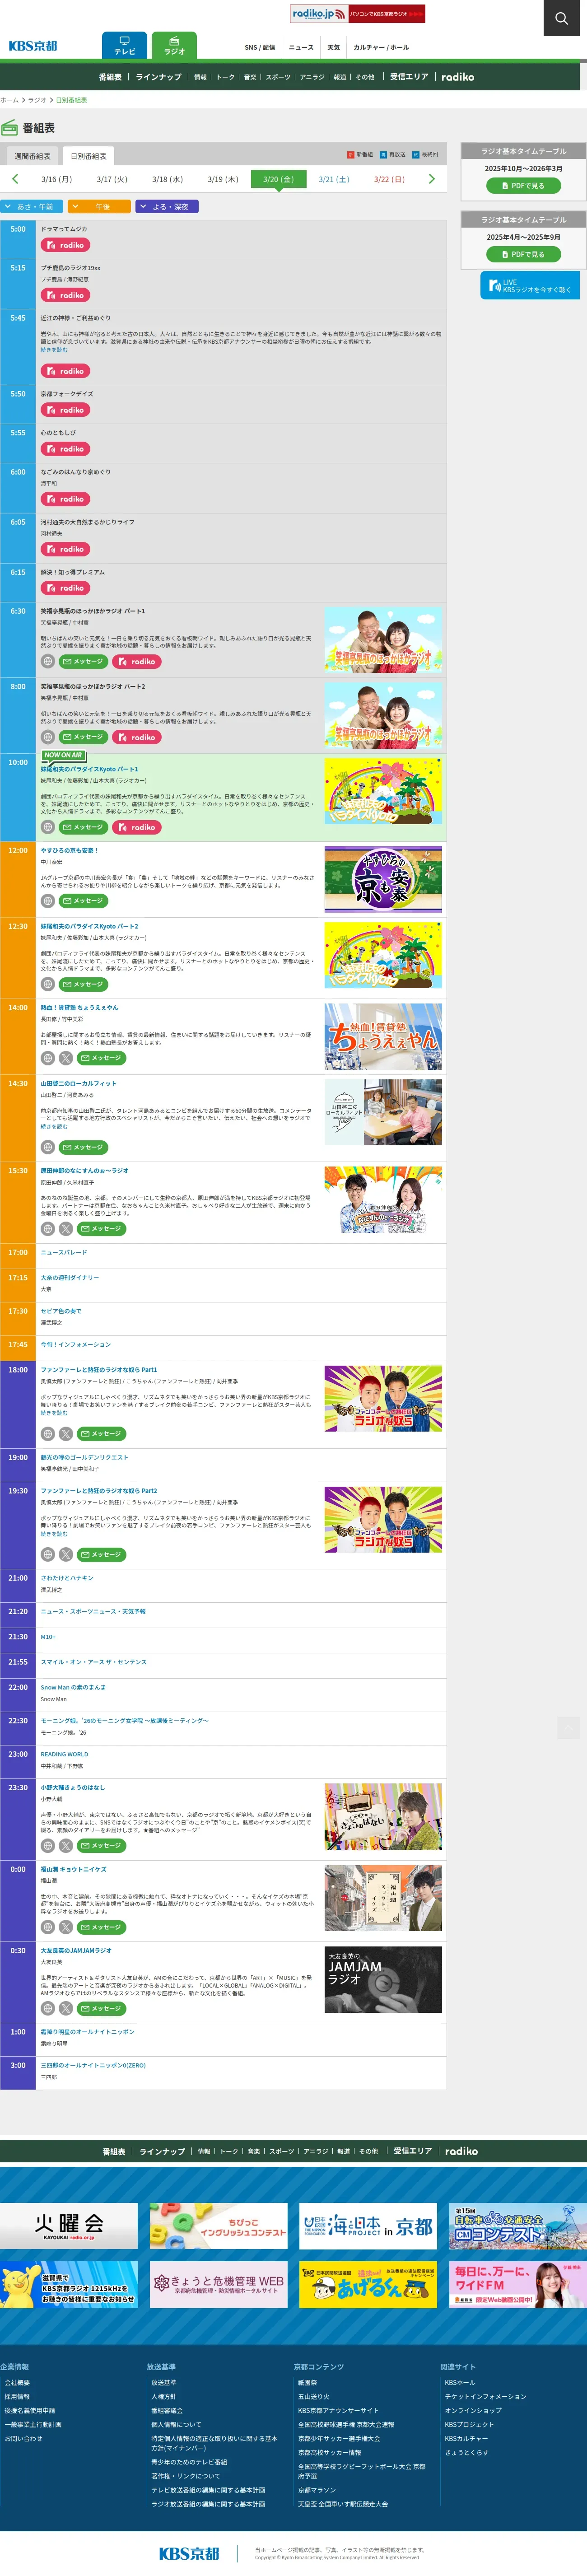Open the 3/22 (日) date tab
Screen dimensions: 587x2576
click(x=389, y=179)
